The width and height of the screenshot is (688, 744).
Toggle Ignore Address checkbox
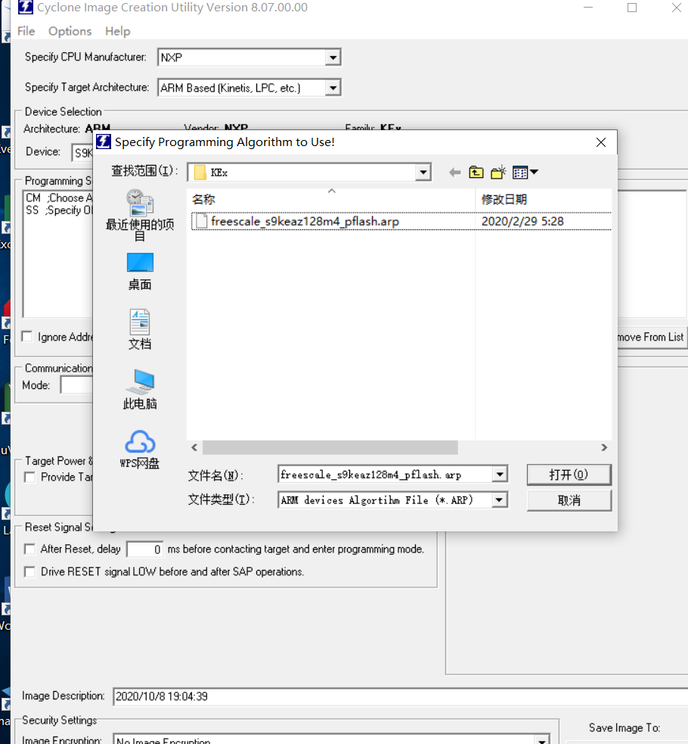click(x=27, y=336)
